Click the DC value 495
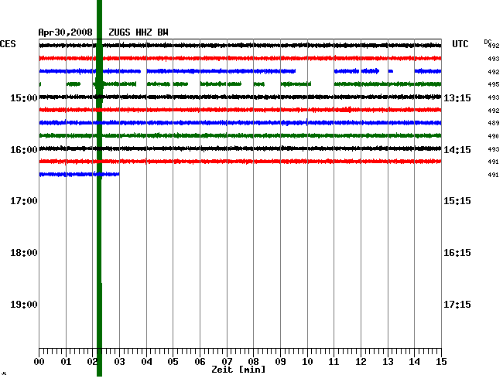The width and height of the screenshot is (503, 382). [494, 84]
